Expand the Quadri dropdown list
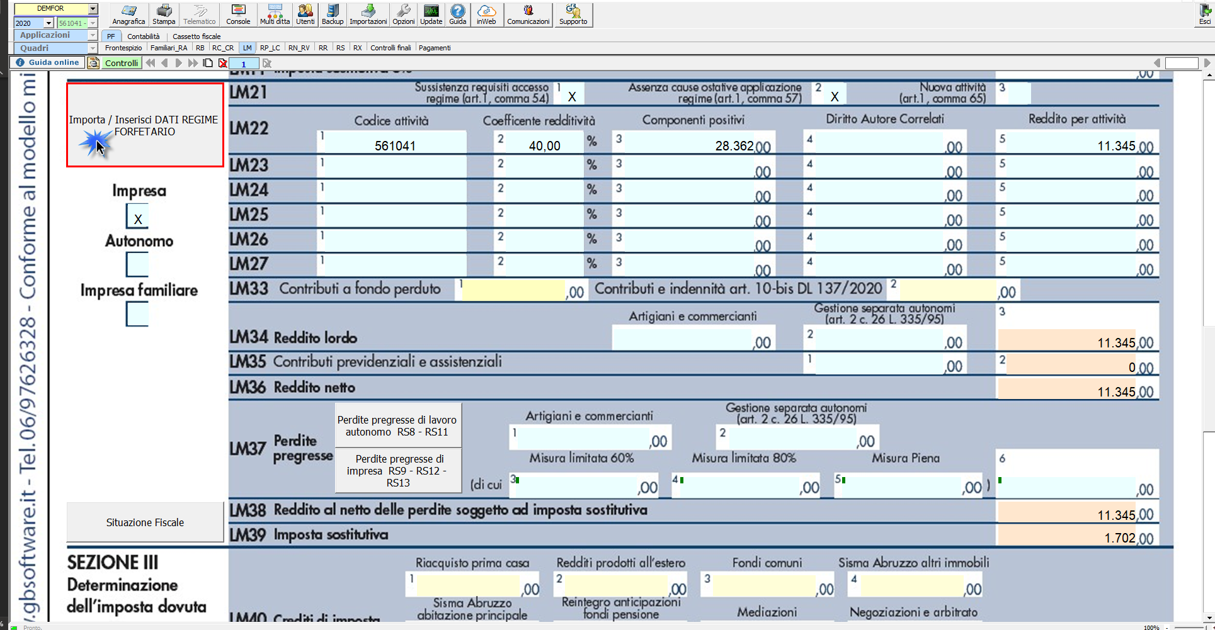The height and width of the screenshot is (630, 1215). [x=93, y=48]
